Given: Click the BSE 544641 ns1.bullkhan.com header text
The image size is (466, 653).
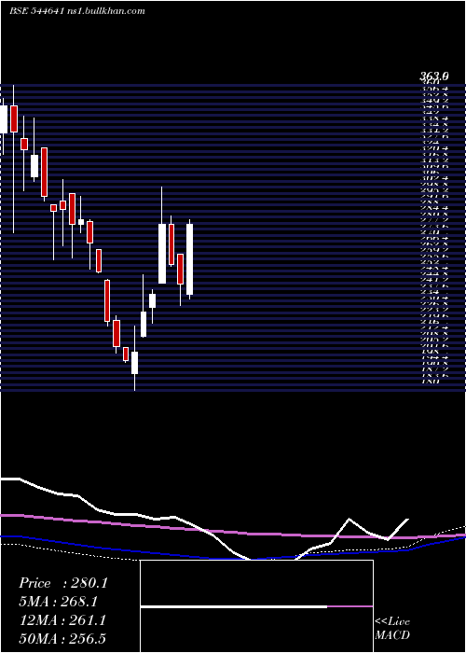Looking at the screenshot, I should coord(77,11).
